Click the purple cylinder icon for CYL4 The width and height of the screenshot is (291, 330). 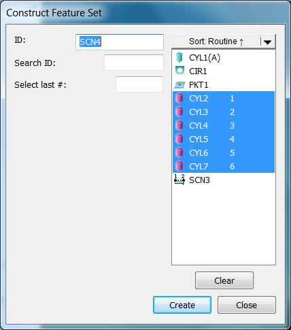pos(179,125)
